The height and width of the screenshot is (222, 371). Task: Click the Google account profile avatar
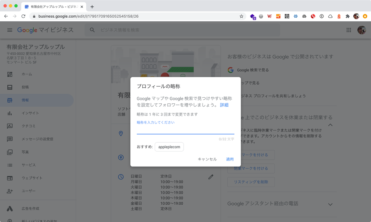pos(361,30)
